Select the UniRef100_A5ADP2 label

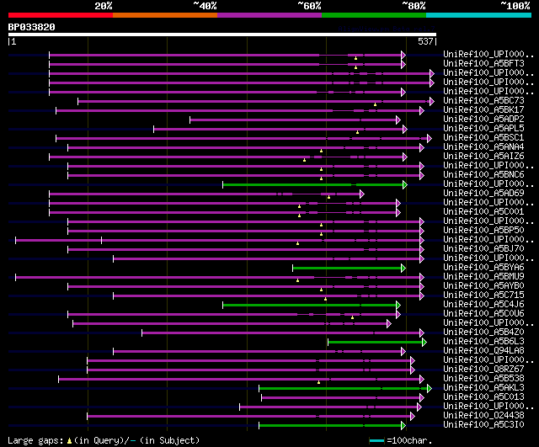483,120
